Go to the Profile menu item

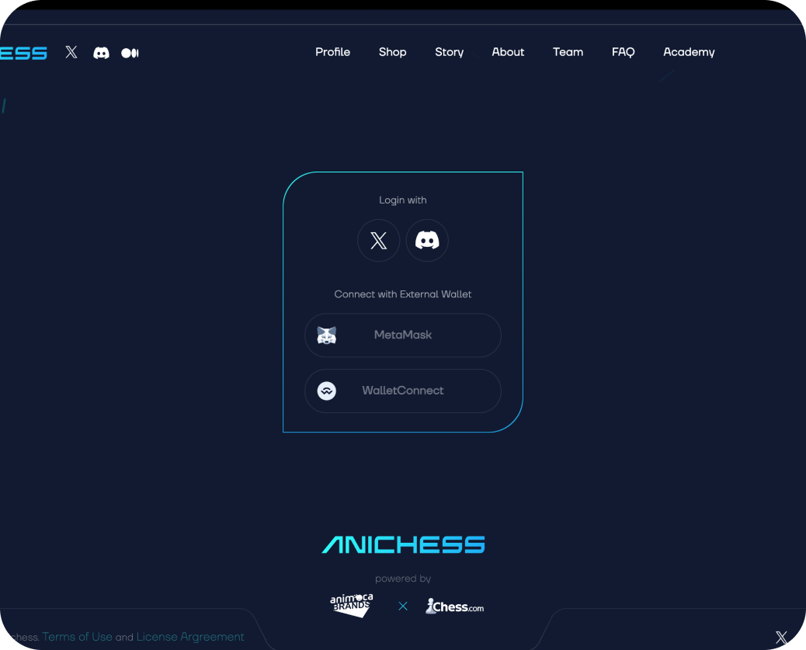point(332,52)
